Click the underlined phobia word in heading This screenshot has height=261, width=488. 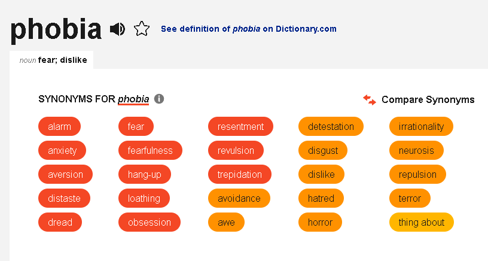(133, 99)
